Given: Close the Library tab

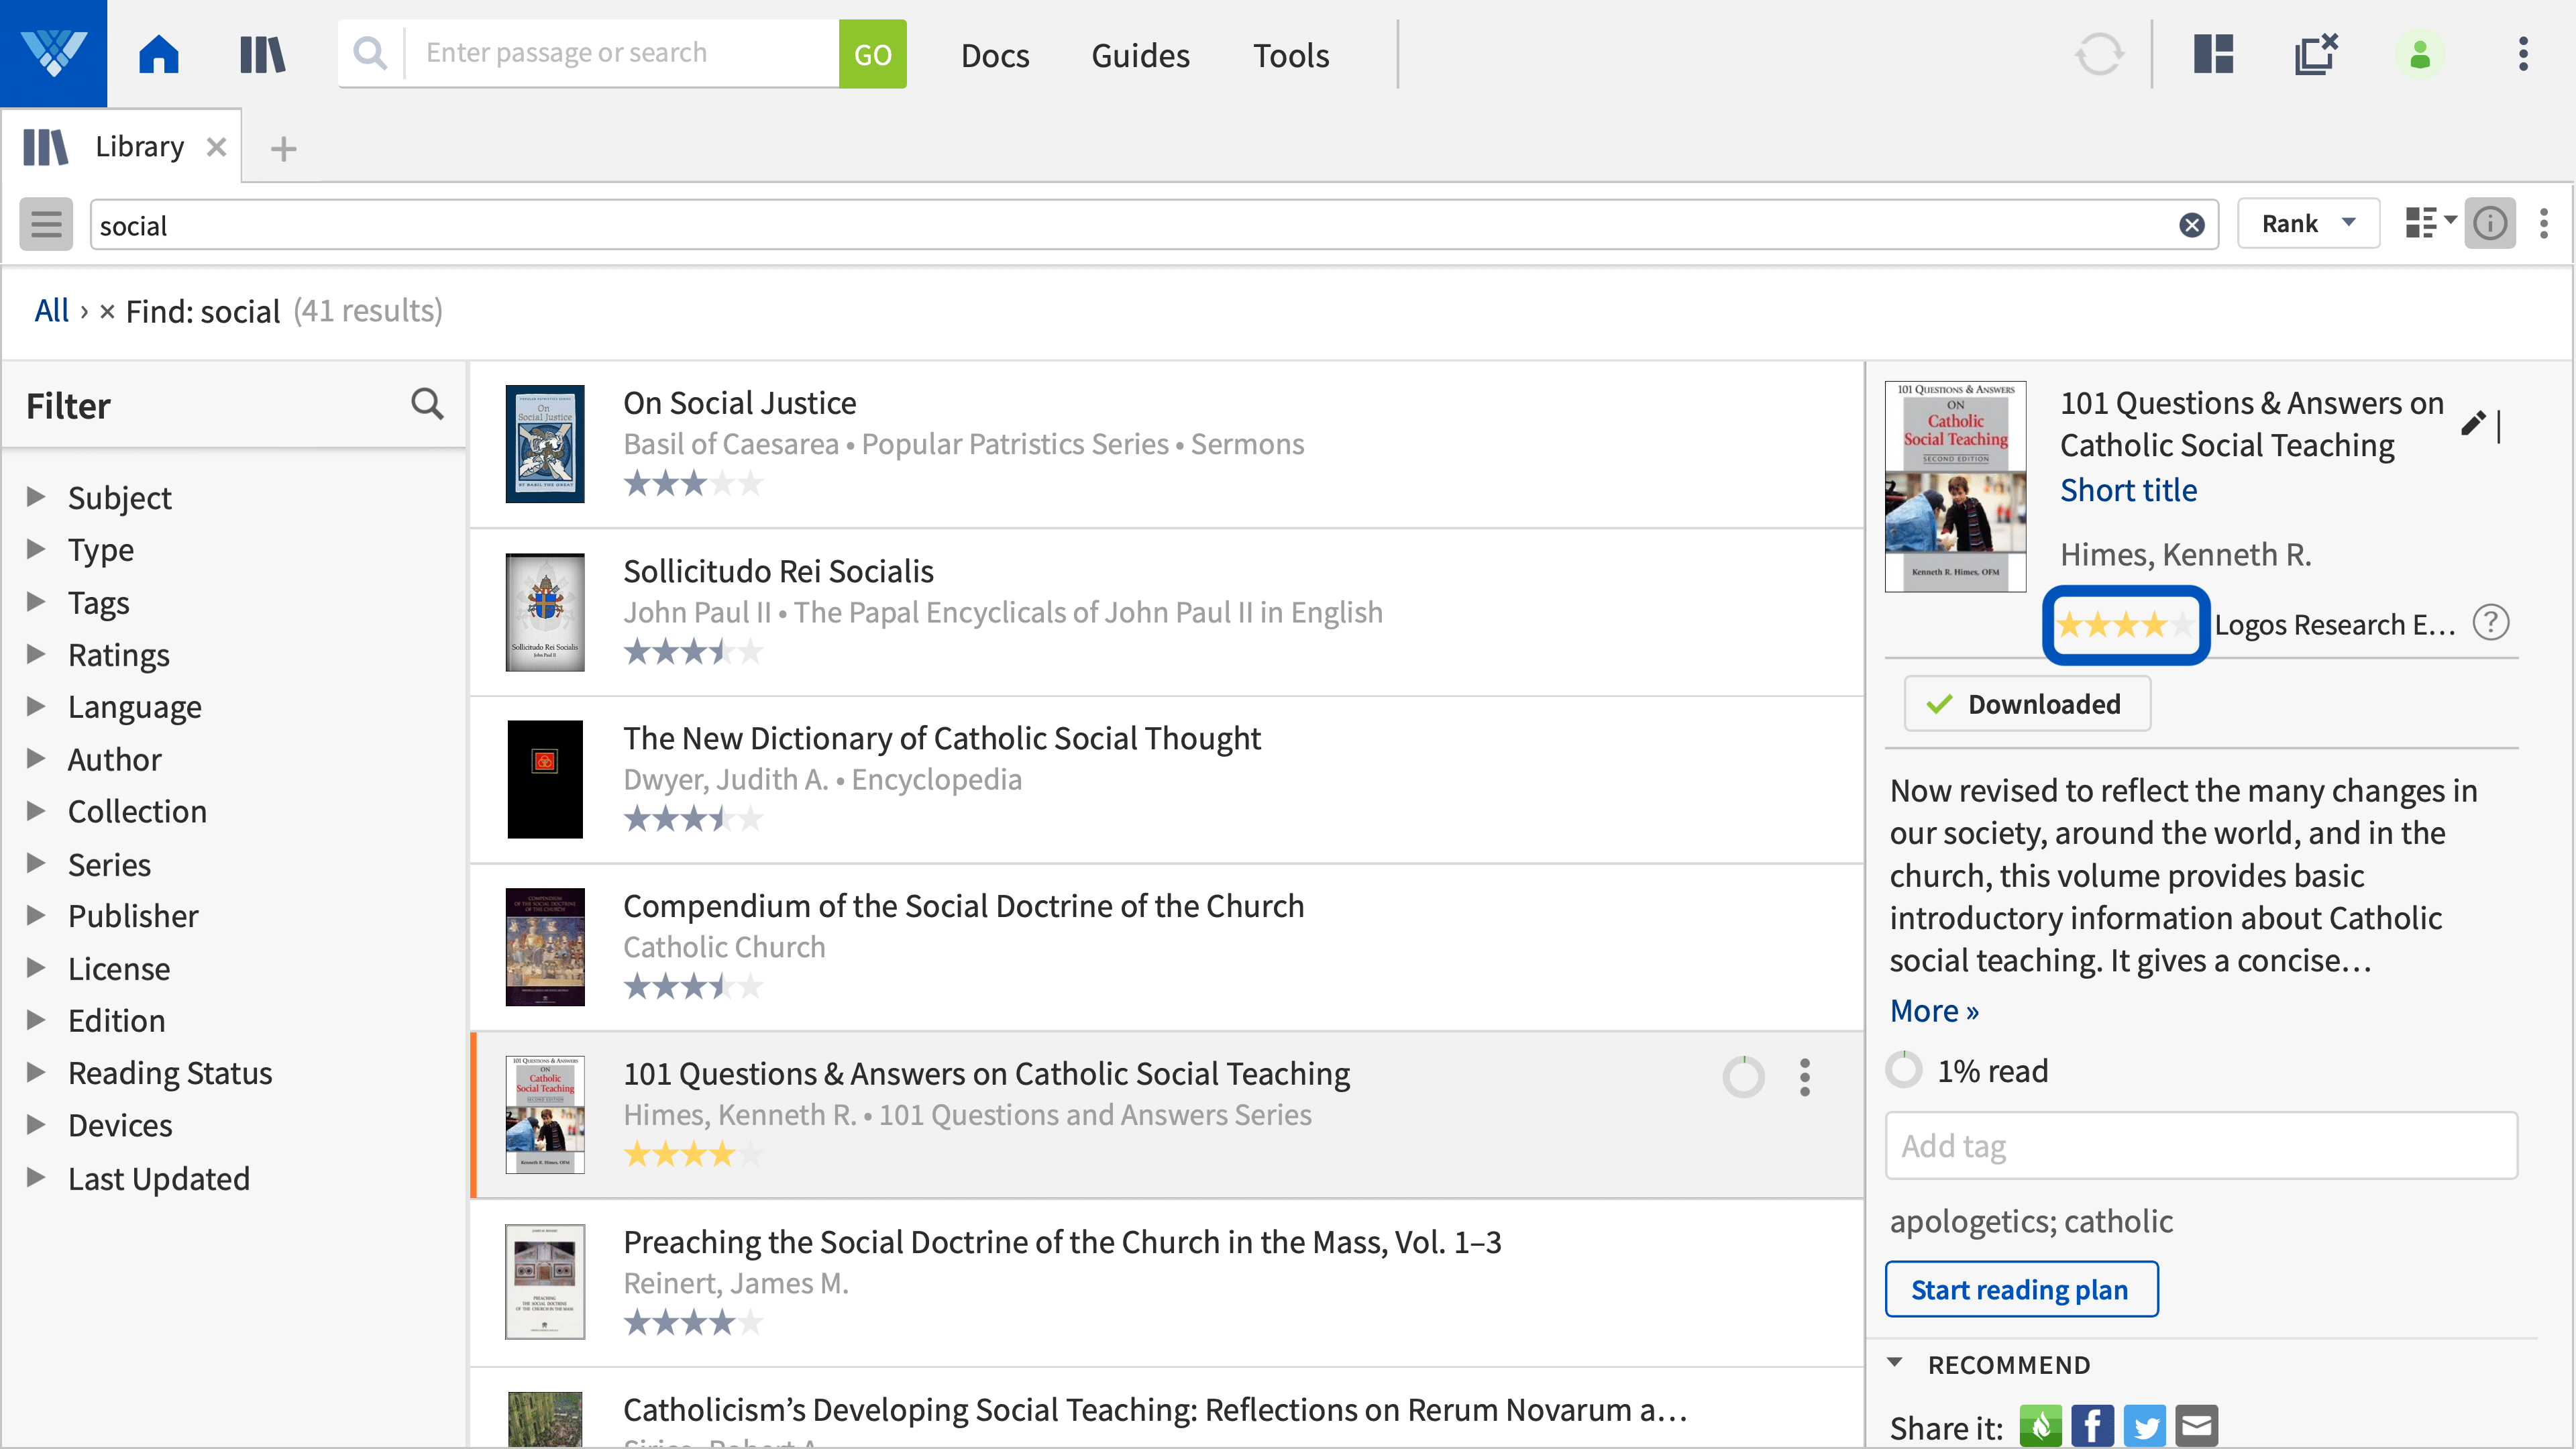Looking at the screenshot, I should tap(216, 147).
